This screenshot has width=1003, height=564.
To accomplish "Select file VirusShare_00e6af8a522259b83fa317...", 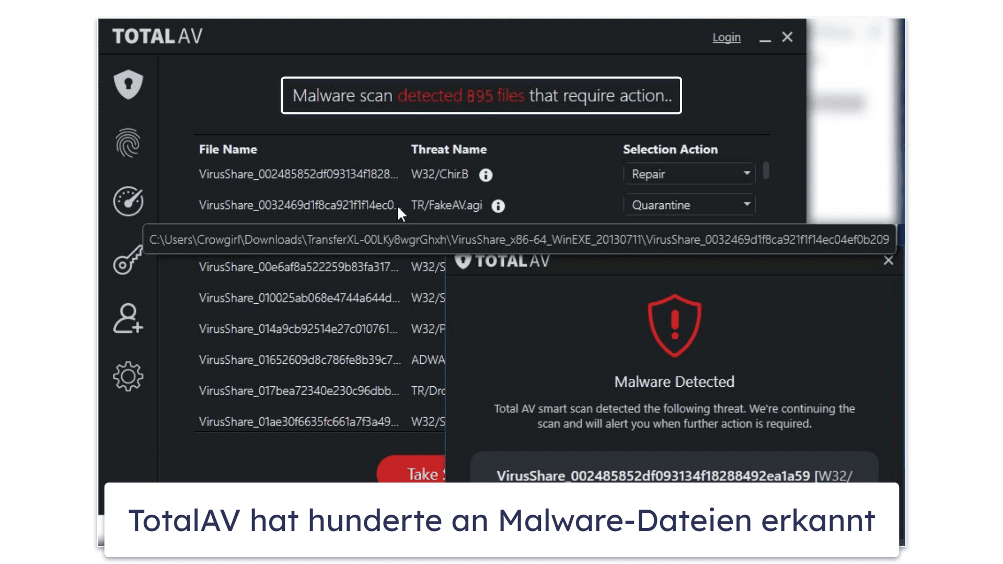I will click(x=298, y=267).
